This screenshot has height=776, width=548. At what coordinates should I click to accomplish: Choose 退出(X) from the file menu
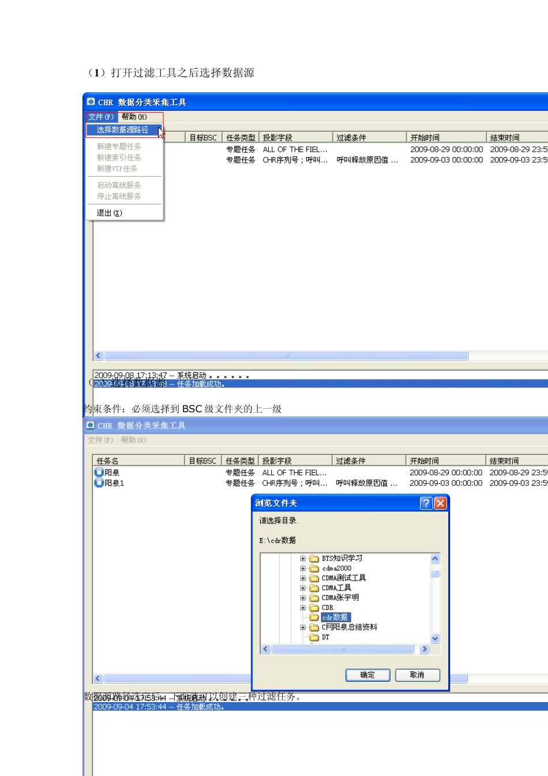pos(110,213)
